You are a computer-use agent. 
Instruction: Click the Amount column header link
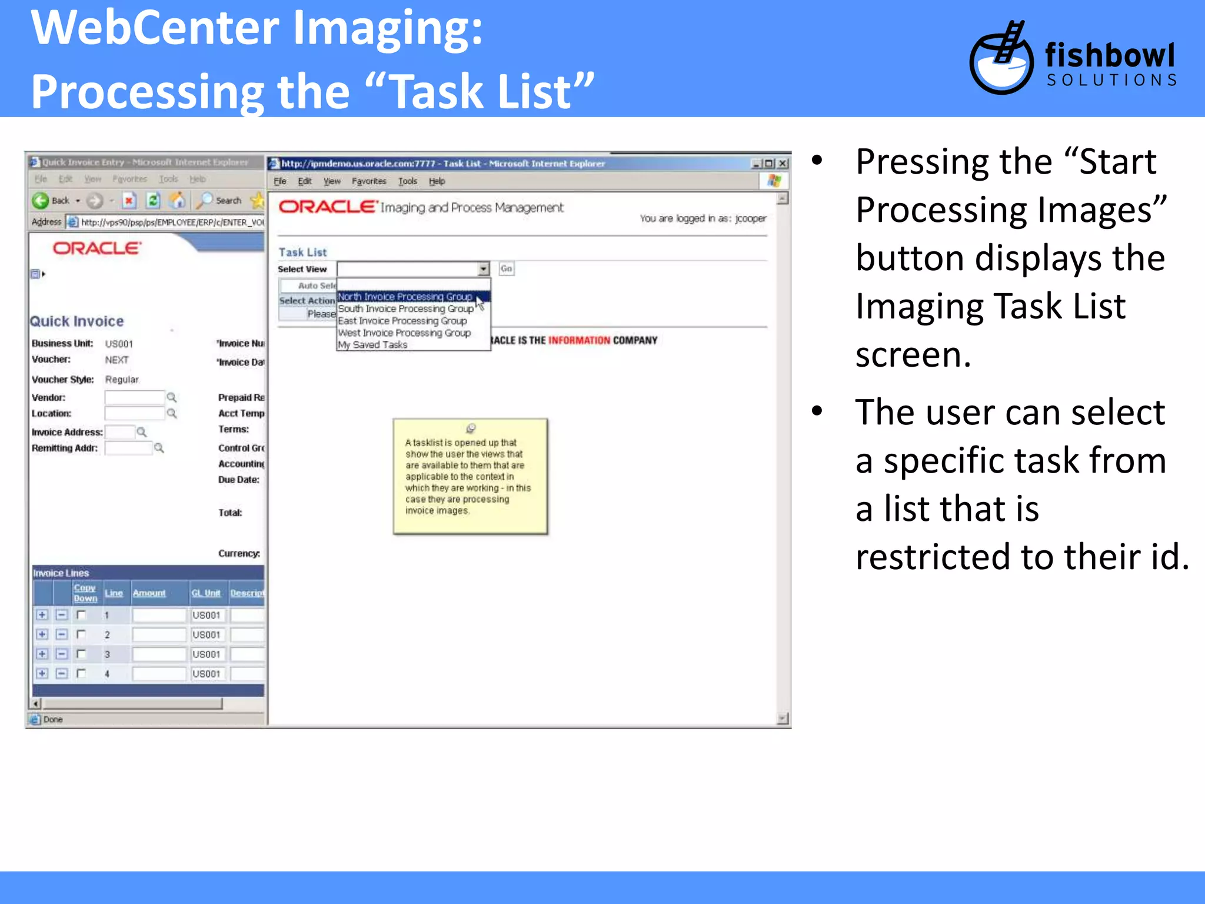click(x=149, y=593)
